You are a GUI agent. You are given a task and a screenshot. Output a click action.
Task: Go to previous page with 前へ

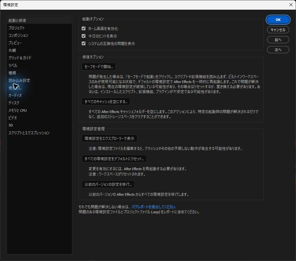278,40
